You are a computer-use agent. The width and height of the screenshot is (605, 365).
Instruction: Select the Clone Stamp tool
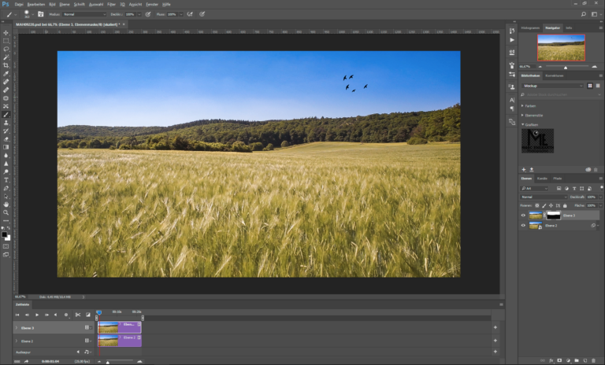6,123
